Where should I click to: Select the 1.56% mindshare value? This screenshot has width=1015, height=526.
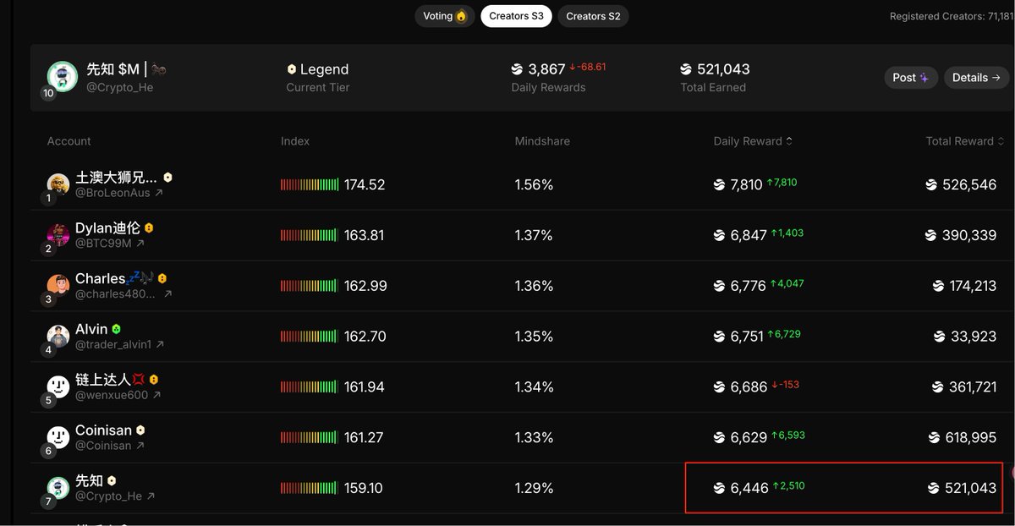534,184
